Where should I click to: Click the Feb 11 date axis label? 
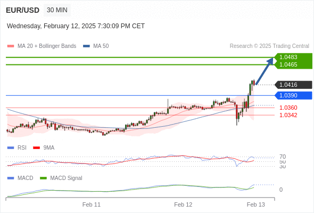click(92, 204)
